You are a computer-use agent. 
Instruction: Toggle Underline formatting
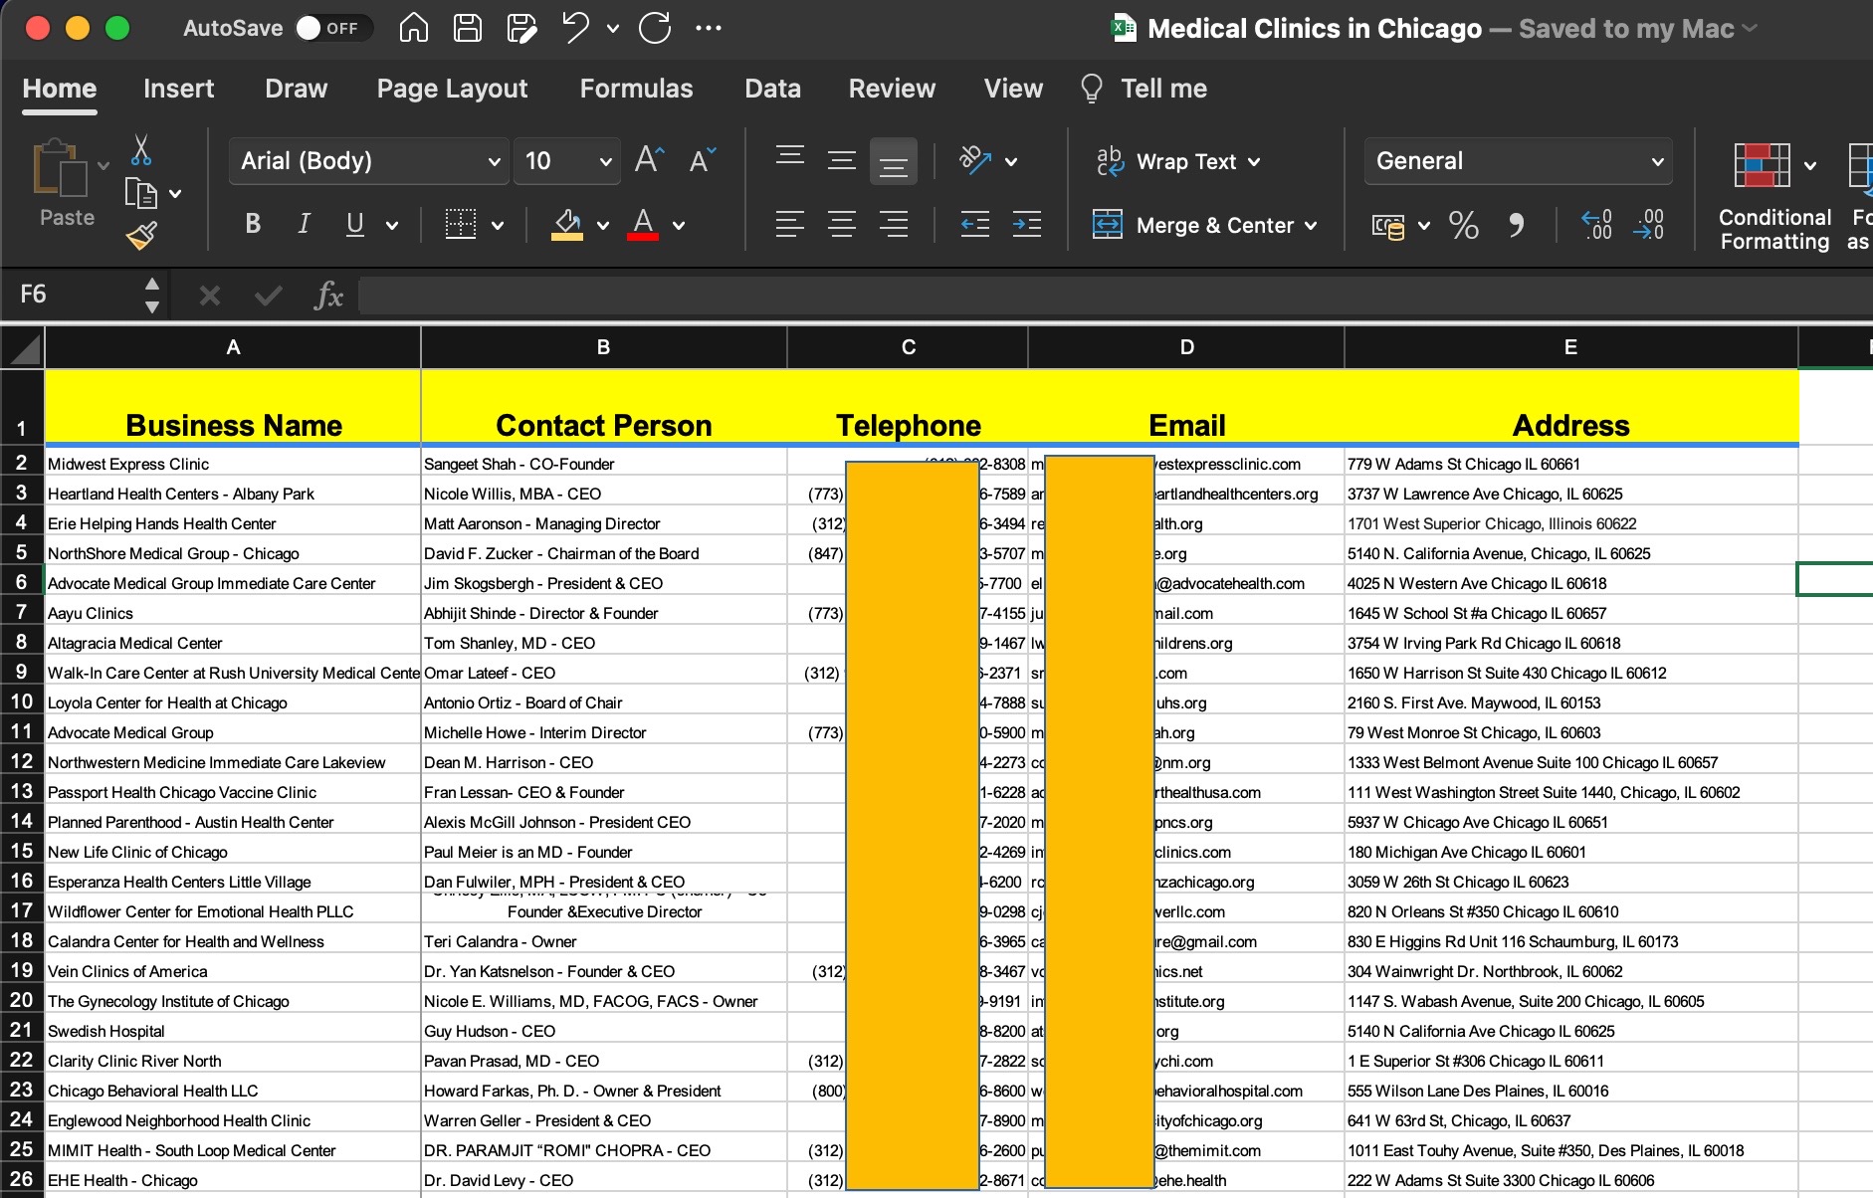[354, 224]
